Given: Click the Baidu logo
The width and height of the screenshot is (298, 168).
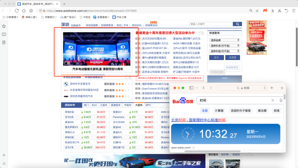Looking at the screenshot, I should point(183,101).
